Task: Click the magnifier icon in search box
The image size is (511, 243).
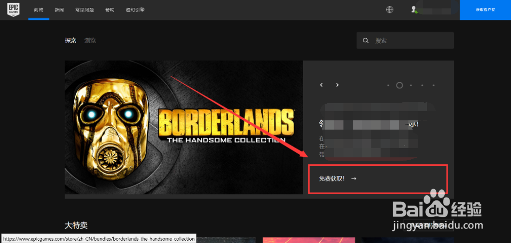Action: 366,41
